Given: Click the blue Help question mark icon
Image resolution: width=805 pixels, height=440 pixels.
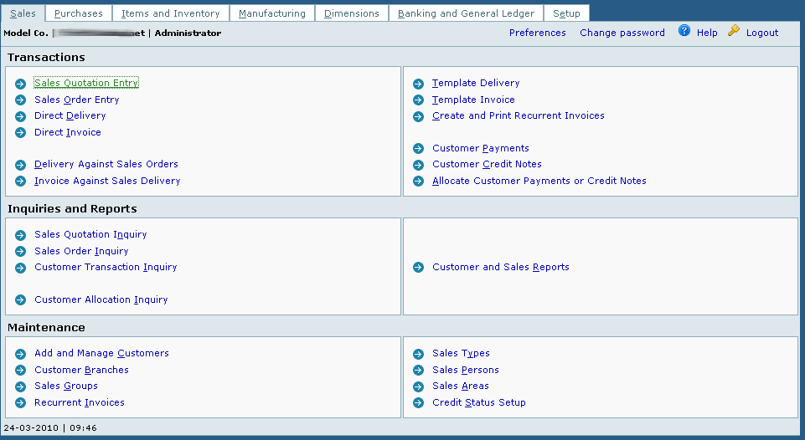Looking at the screenshot, I should pos(684,30).
